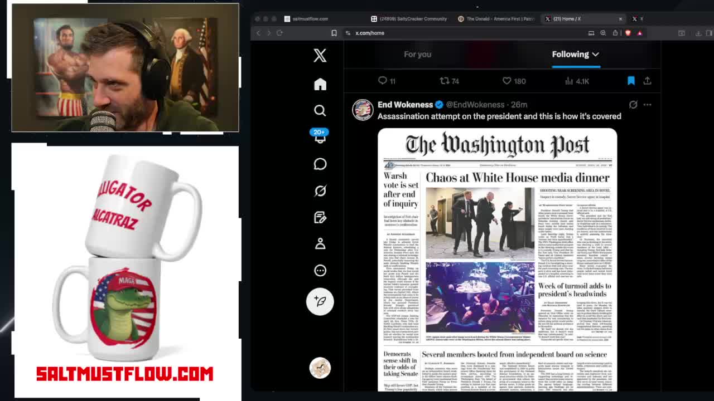Open Profile icon in sidebar

[x=320, y=243]
